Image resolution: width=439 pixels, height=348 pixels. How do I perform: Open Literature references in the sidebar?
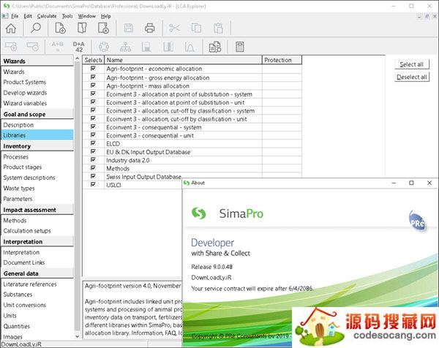30,284
